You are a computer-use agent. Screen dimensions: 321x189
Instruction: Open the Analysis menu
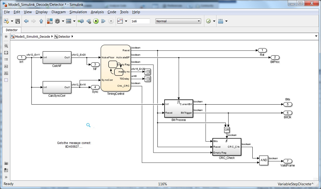(97, 12)
